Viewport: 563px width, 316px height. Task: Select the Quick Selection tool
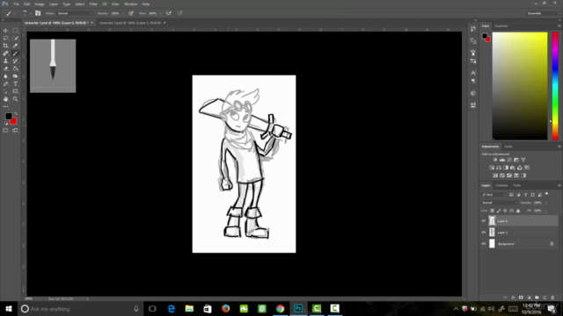15,38
